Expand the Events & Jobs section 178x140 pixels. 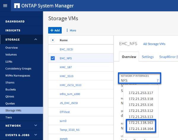36,135
